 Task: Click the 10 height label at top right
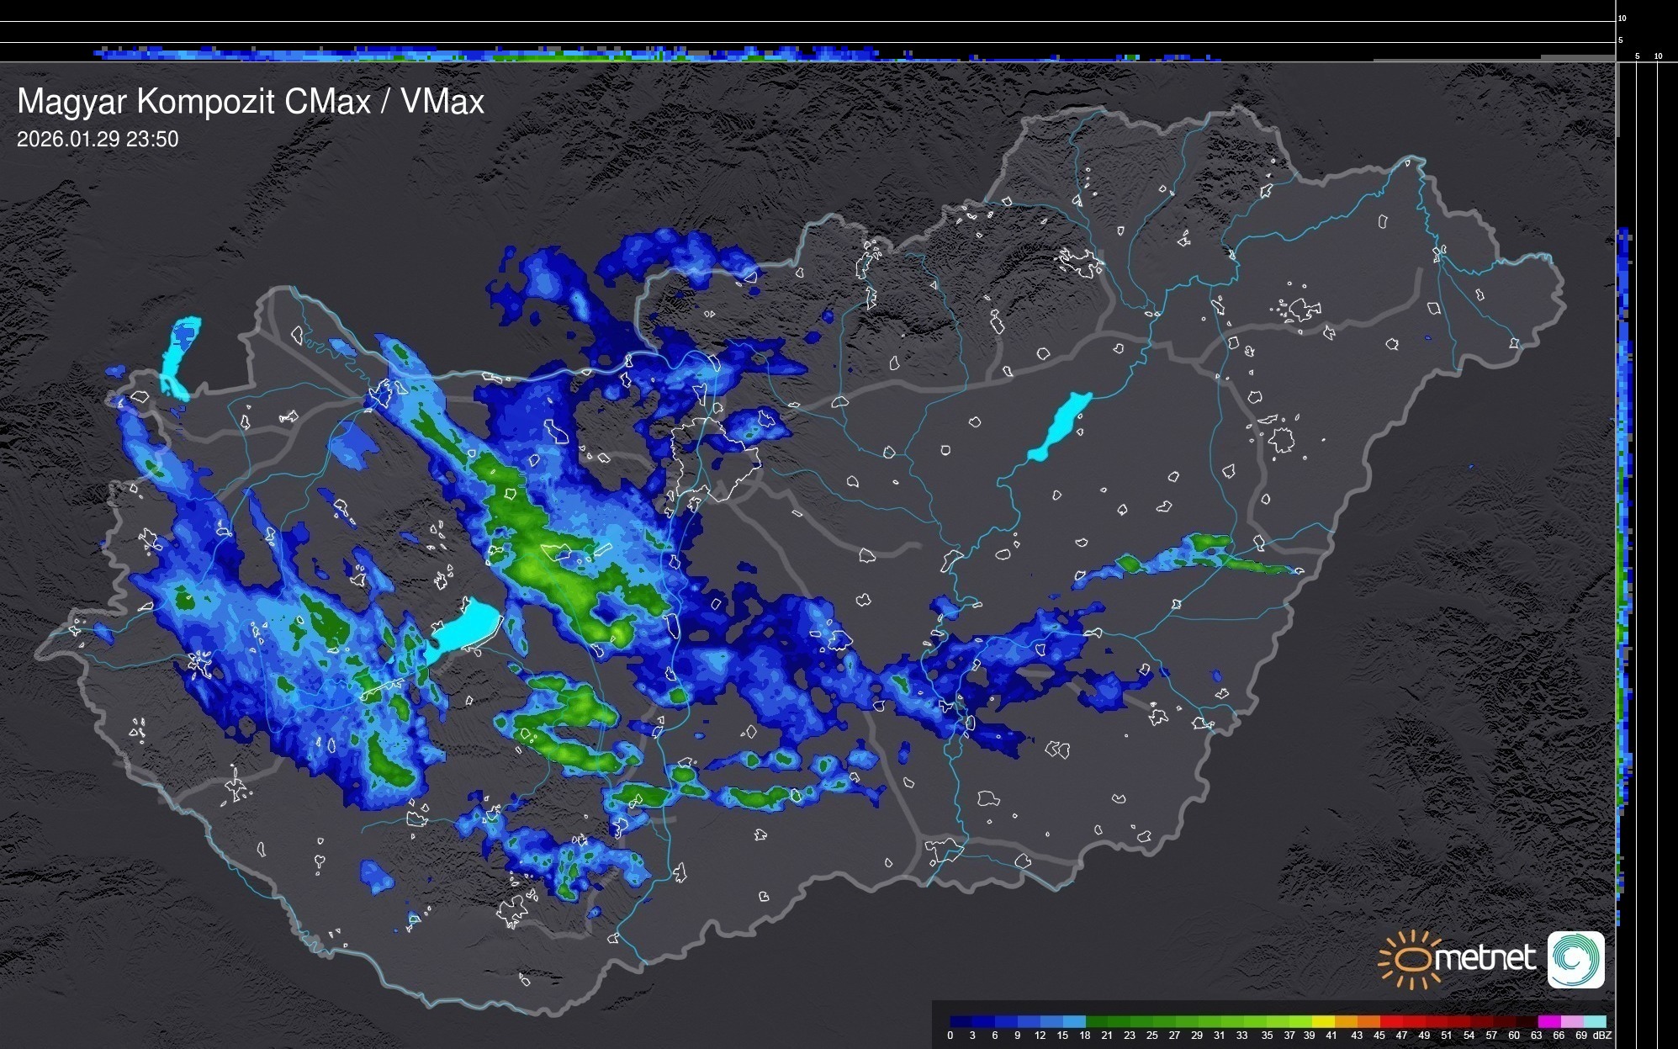pyautogui.click(x=1622, y=18)
